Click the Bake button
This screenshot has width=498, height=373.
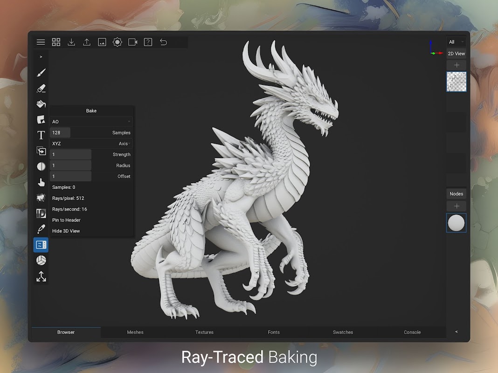point(91,111)
